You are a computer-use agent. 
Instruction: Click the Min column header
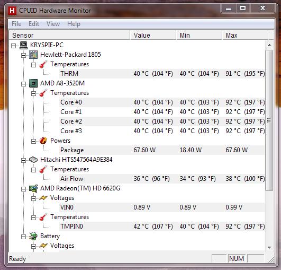[x=199, y=35]
